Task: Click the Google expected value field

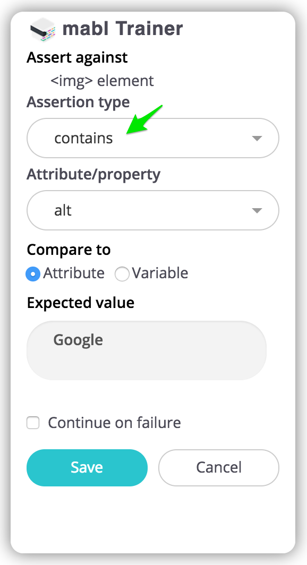Action: tap(146, 350)
